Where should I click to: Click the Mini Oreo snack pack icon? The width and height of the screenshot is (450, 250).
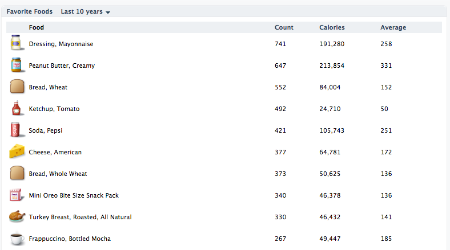tap(16, 195)
